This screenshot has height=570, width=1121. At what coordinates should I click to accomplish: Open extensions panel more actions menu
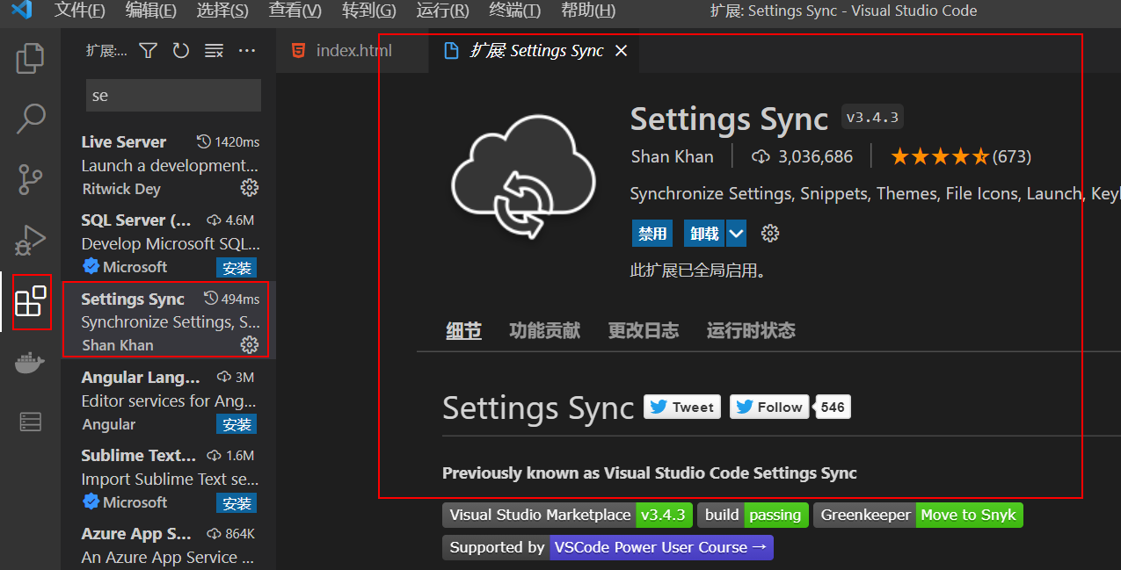(x=247, y=51)
